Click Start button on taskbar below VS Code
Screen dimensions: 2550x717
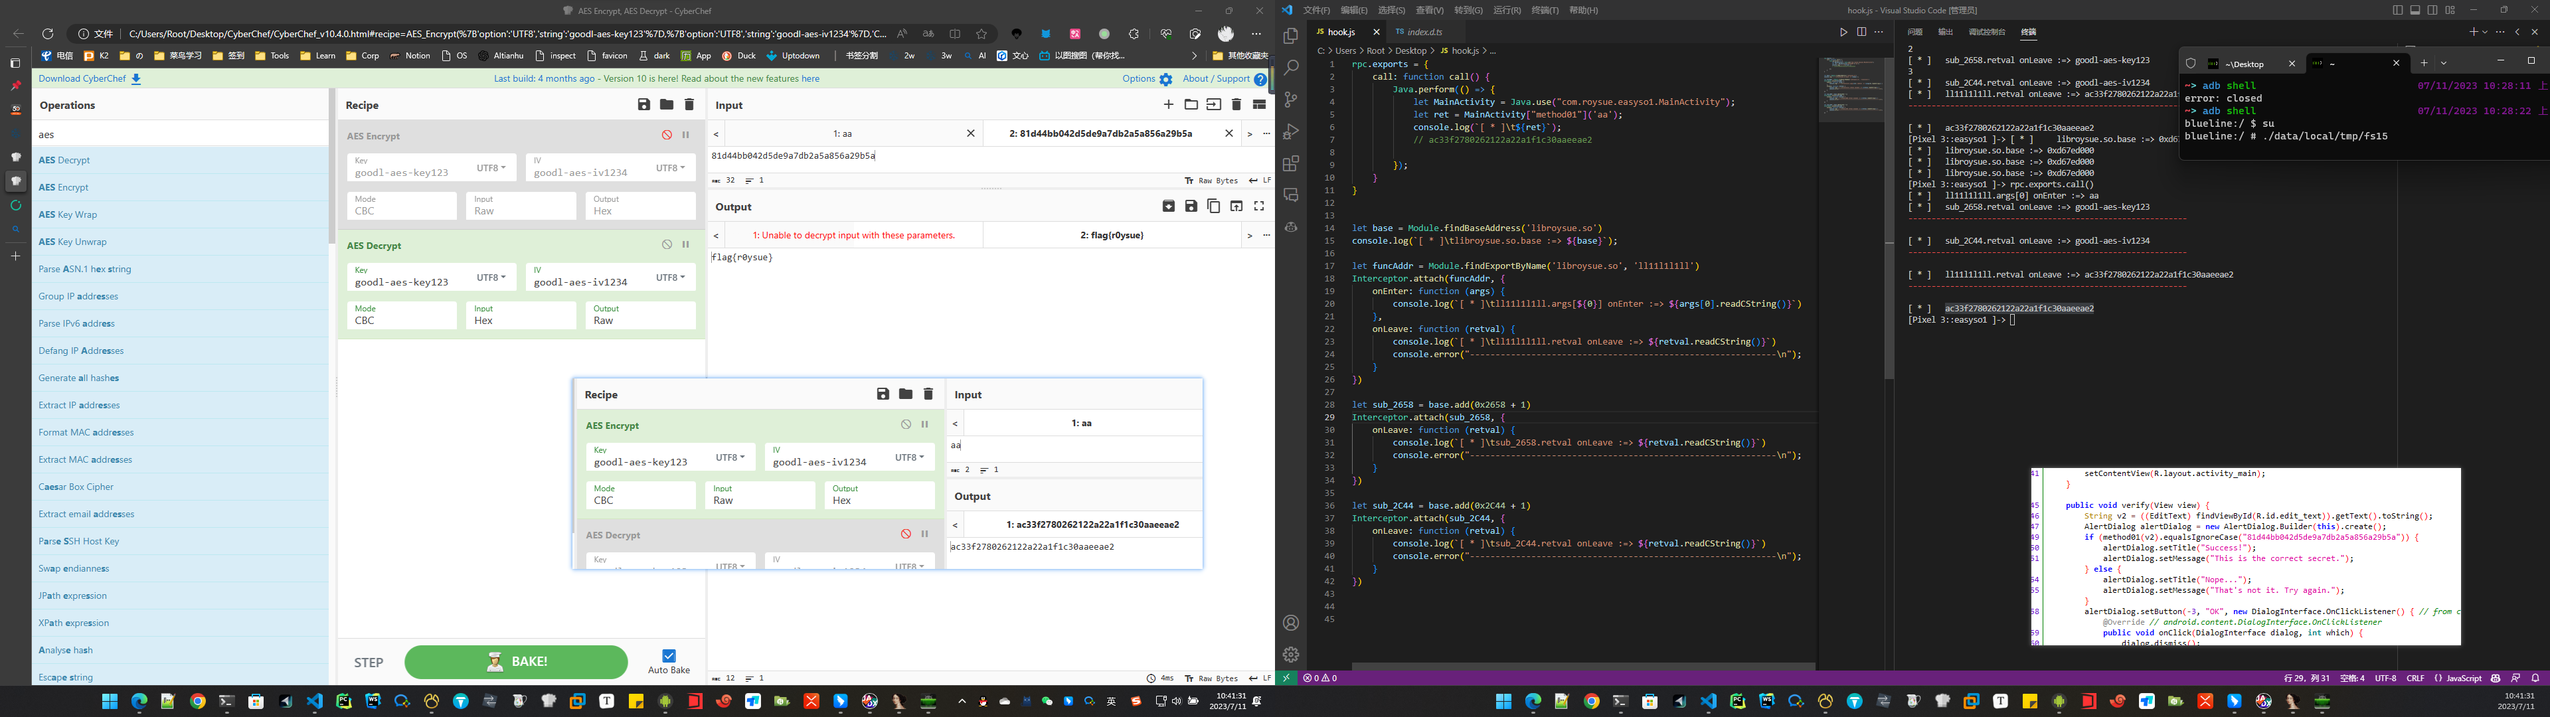coord(1503,701)
